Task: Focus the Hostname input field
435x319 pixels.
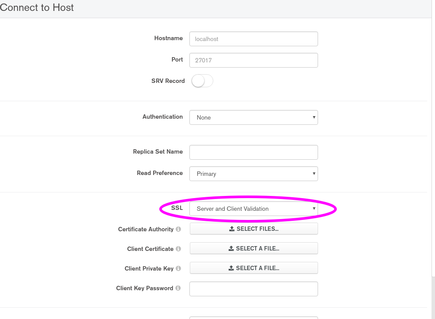Action: (x=253, y=39)
